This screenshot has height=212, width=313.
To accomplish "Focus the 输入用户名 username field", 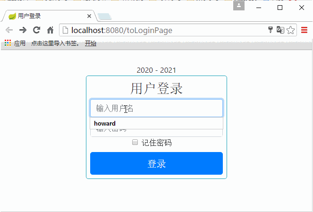I will click(157, 108).
